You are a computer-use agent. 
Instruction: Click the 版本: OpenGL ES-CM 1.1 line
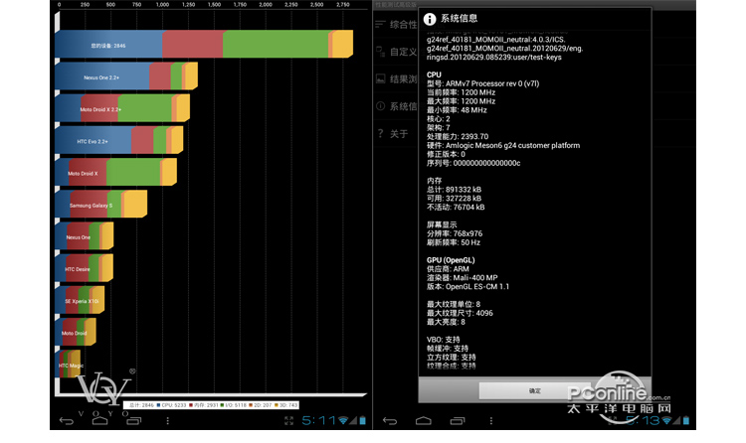point(467,287)
